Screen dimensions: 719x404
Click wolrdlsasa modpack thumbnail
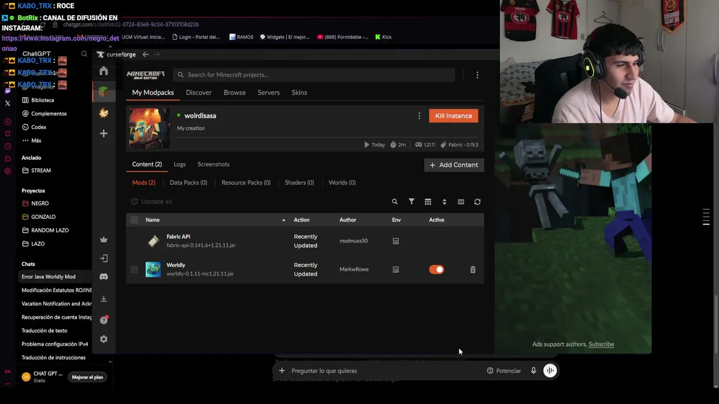pos(149,128)
